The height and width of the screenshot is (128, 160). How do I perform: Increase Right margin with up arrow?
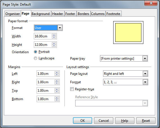57,81
